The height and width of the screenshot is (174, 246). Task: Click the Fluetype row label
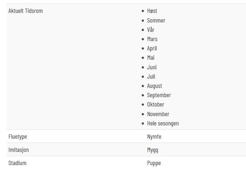(x=18, y=137)
